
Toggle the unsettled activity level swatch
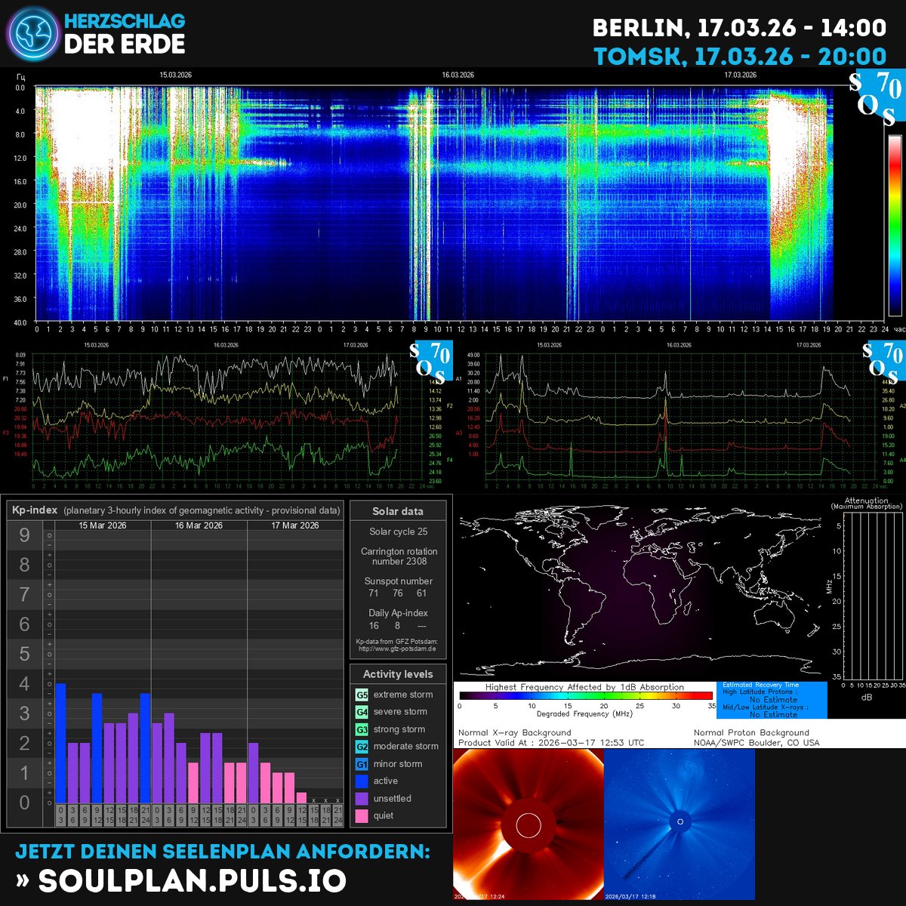360,798
